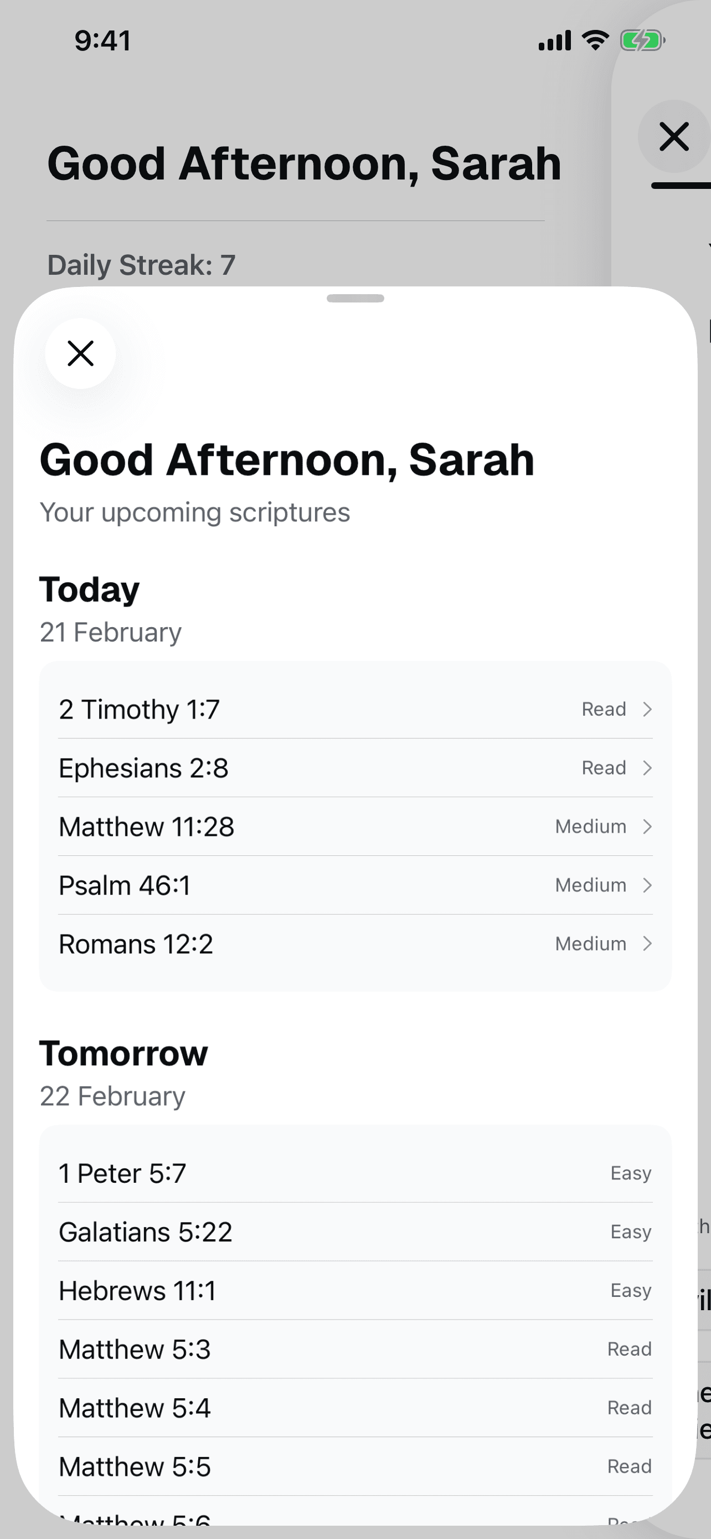Grab the sheet drag handle
711x1539 pixels.
(355, 298)
